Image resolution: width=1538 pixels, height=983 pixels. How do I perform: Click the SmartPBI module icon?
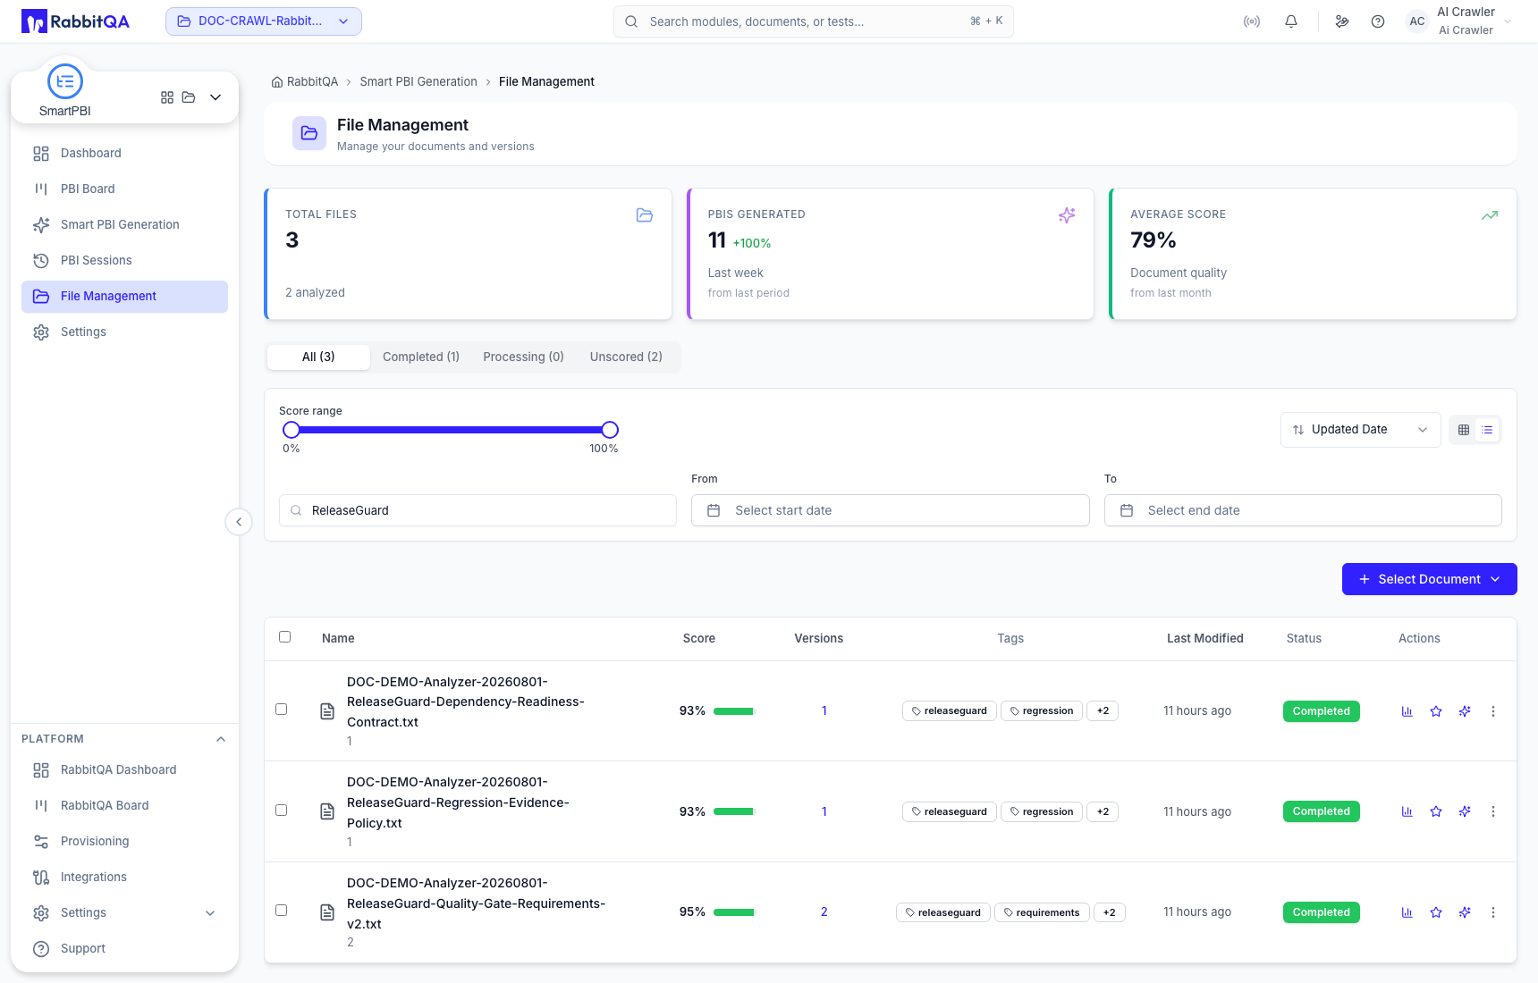[65, 81]
